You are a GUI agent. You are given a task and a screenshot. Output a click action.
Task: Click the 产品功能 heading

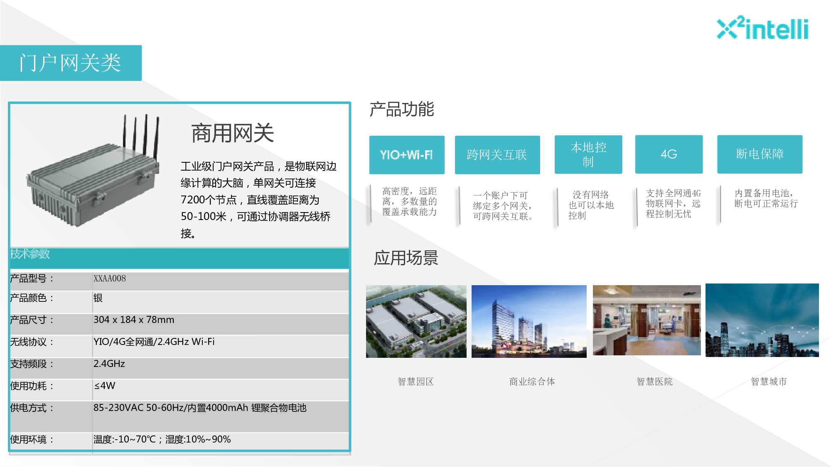pyautogui.click(x=402, y=109)
